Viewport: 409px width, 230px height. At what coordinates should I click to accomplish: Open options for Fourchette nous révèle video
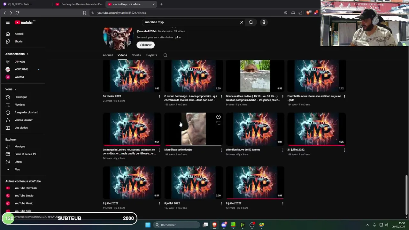point(344,96)
